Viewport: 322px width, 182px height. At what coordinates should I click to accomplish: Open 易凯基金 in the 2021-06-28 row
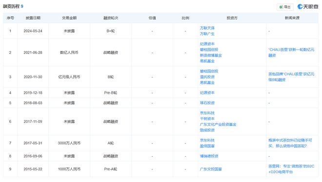[207, 61]
